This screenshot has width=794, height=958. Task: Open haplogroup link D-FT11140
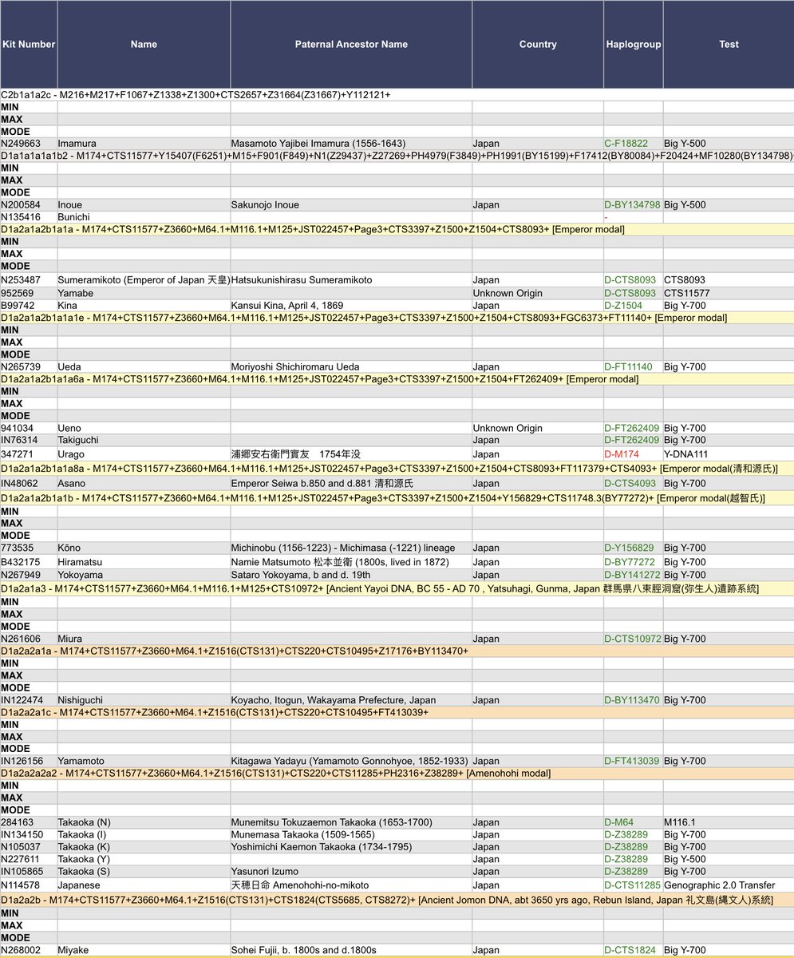click(x=629, y=367)
